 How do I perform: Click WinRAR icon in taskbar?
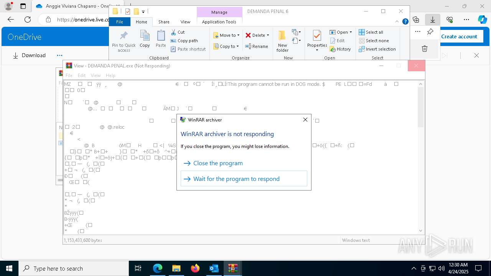pos(232,268)
